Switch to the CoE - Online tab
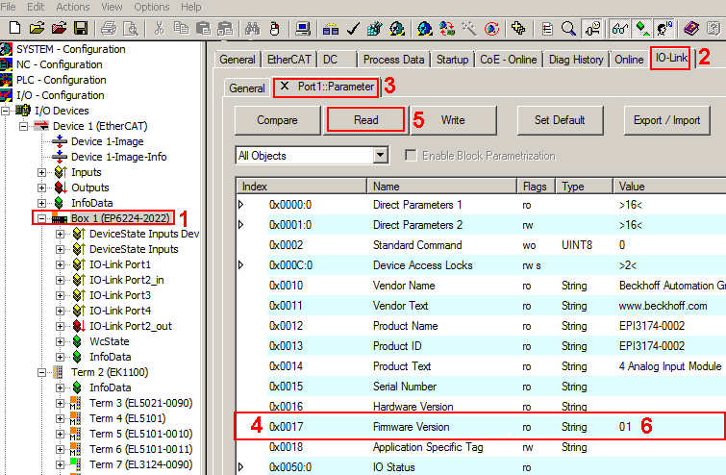Viewport: 726px width, 475px height. click(x=509, y=60)
